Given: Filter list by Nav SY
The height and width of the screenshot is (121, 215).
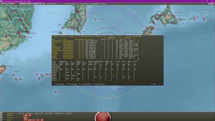Looking at the screenshot, I should 111,36.
